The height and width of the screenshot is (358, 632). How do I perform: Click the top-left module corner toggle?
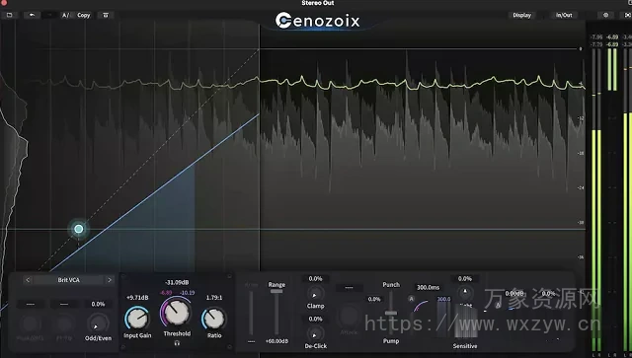pyautogui.click(x=123, y=276)
